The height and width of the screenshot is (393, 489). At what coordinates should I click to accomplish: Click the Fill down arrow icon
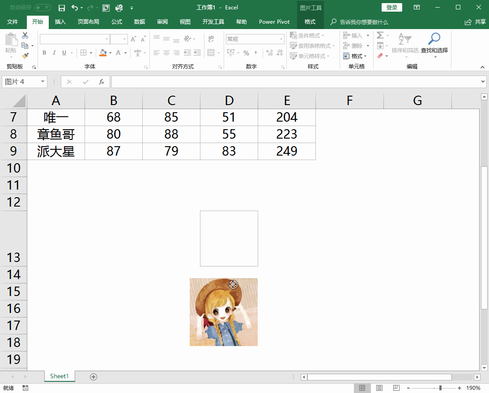[x=380, y=46]
